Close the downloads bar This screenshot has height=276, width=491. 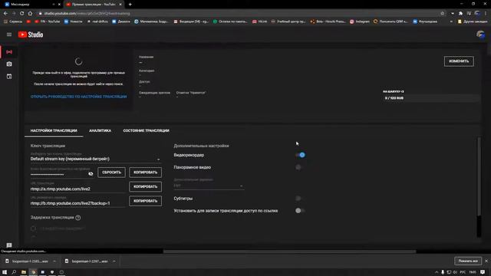click(x=486, y=261)
